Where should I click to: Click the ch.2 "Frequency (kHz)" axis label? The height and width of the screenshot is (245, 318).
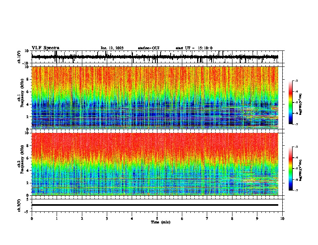click(22, 159)
